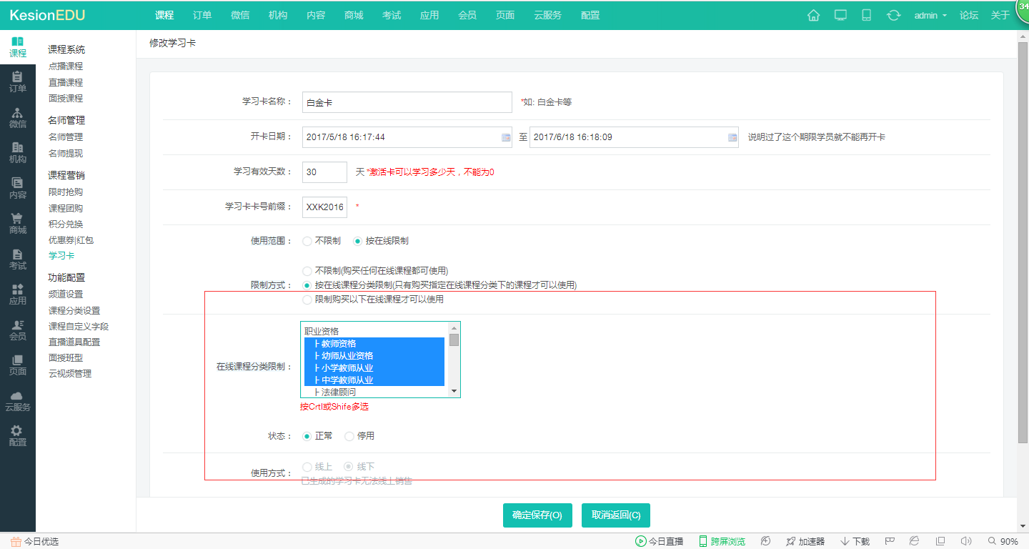Switch to the 配置 menu in top bar
1029x549 pixels.
pyautogui.click(x=590, y=14)
